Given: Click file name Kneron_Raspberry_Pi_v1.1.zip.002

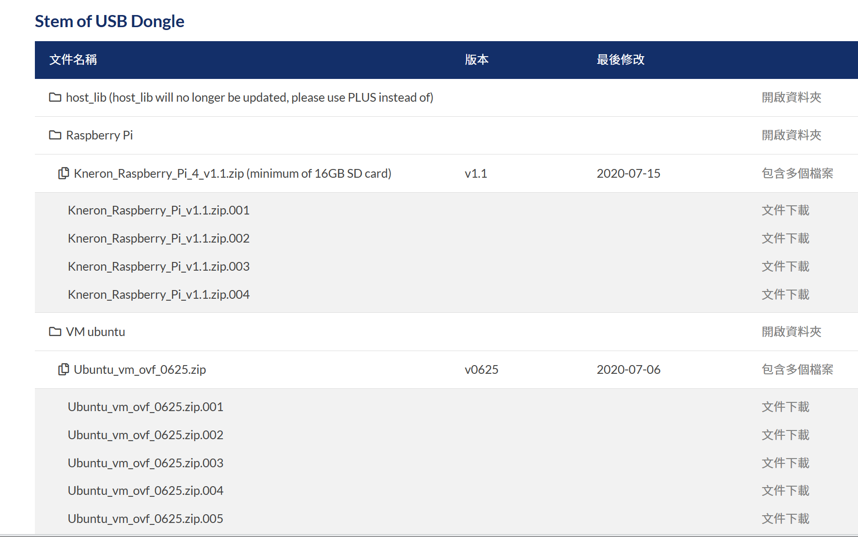Looking at the screenshot, I should click(x=159, y=238).
